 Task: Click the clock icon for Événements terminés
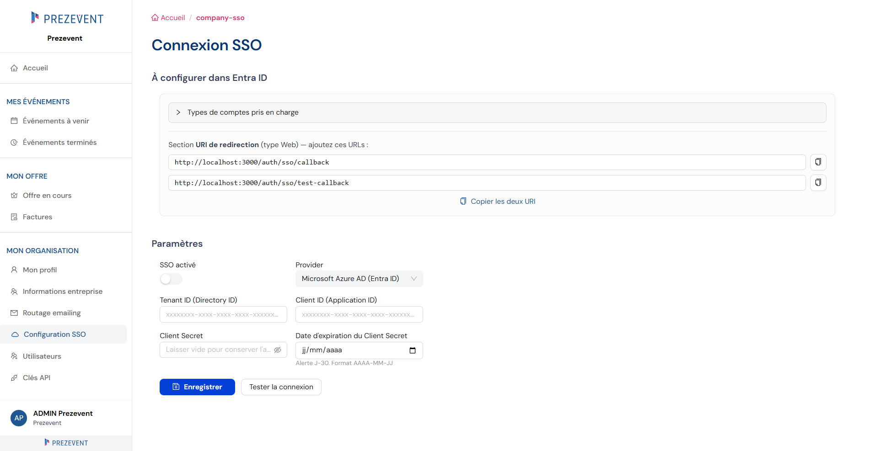click(14, 143)
